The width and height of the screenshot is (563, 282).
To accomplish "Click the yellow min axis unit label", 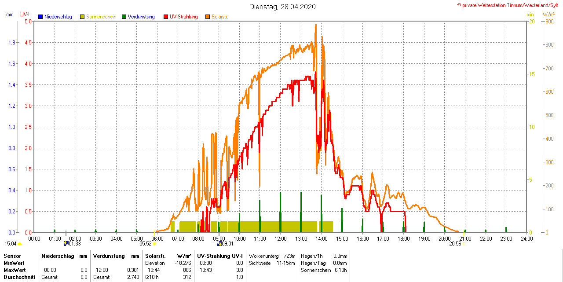I will click(530, 15).
